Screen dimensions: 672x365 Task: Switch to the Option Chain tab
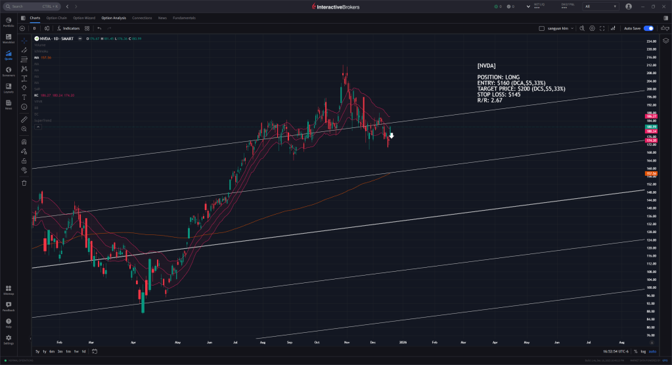pos(56,18)
